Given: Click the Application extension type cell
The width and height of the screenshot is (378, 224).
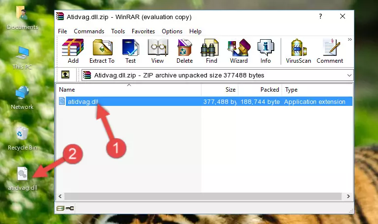Looking at the screenshot, I should (x=315, y=101).
